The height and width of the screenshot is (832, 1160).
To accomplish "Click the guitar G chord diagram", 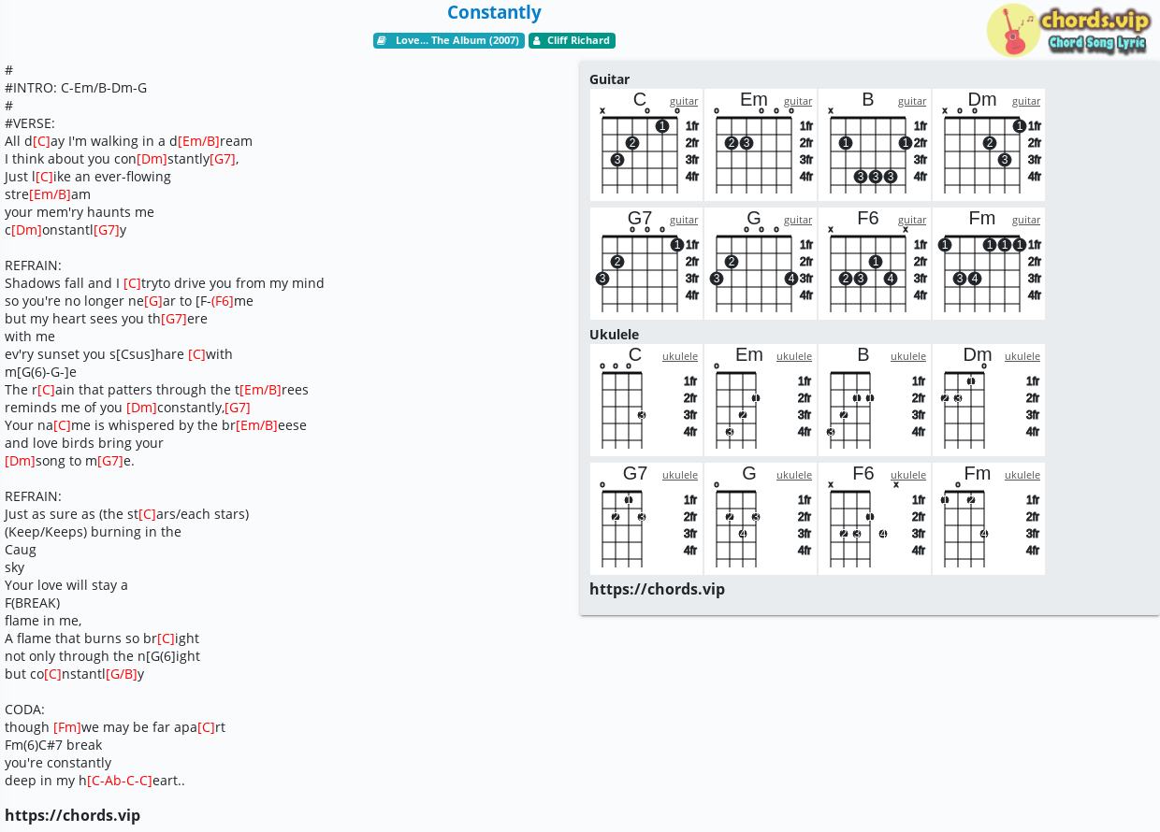I will pyautogui.click(x=761, y=264).
